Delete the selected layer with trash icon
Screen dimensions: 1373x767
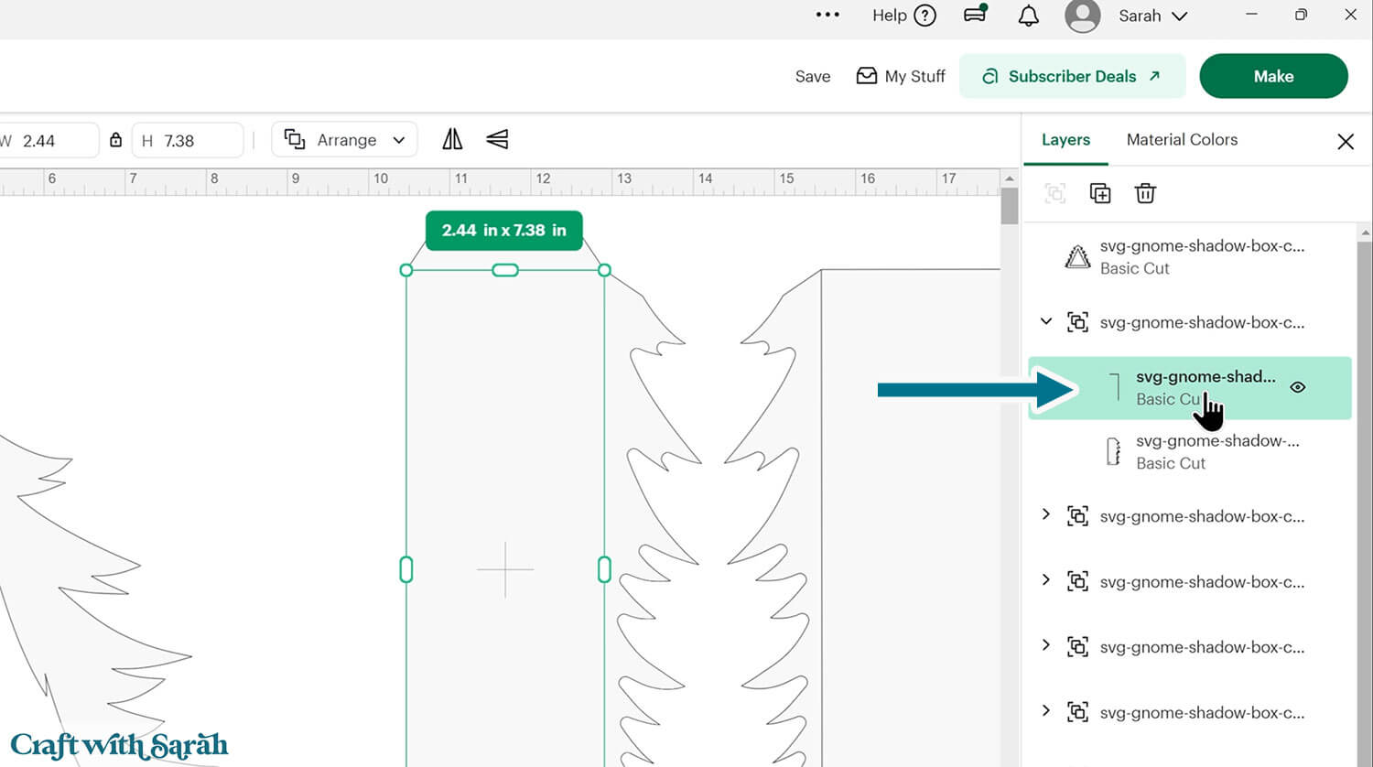tap(1145, 193)
